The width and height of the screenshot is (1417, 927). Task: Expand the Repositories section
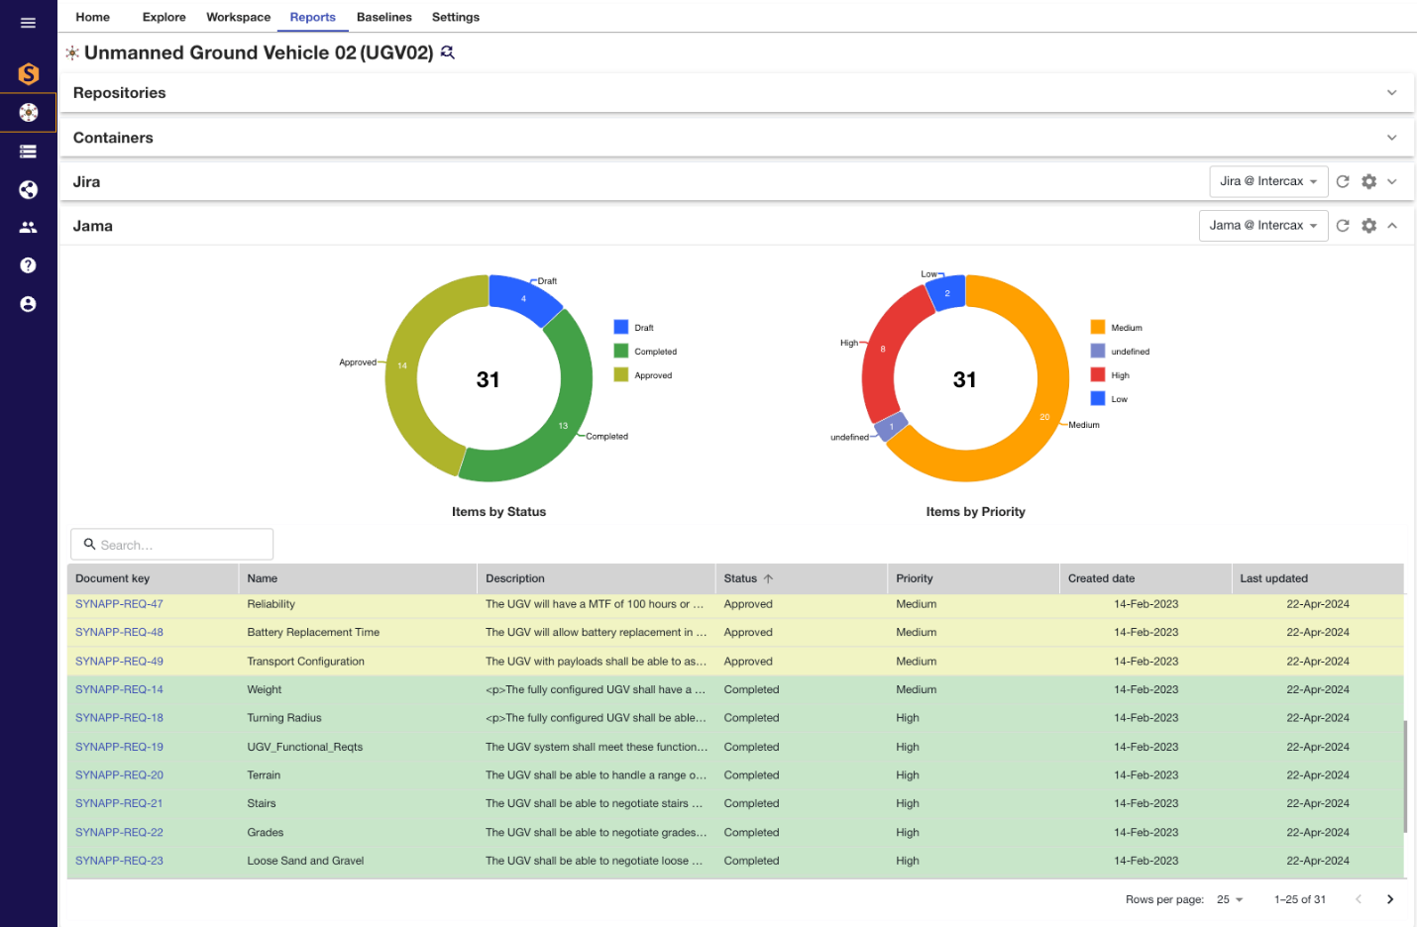(1391, 93)
